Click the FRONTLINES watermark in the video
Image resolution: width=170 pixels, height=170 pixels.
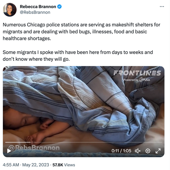point(137,73)
